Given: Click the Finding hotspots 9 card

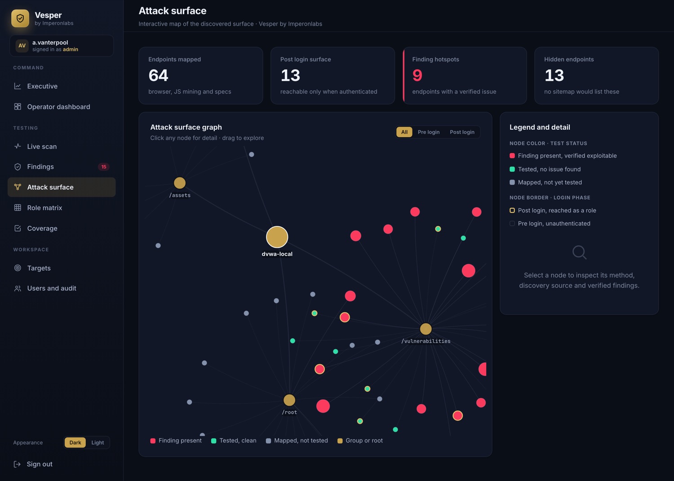Looking at the screenshot, I should coord(465,75).
